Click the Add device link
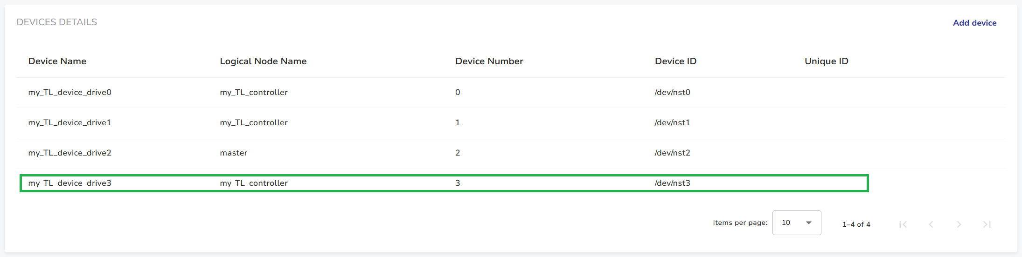The image size is (1022, 257). [x=974, y=23]
